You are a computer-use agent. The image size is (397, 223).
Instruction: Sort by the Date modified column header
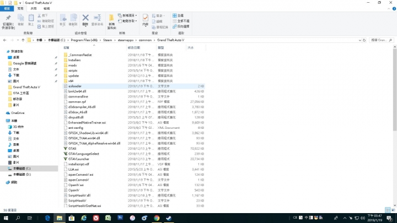pos(141,47)
